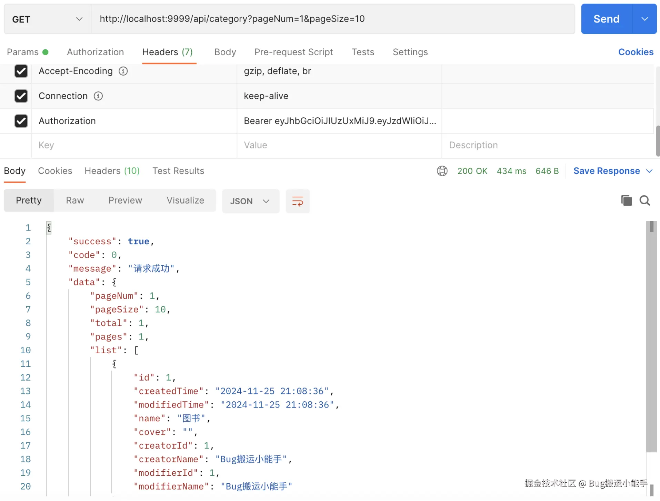Image resolution: width=660 pixels, height=501 pixels.
Task: Click the response body vertical scrollbar
Action: pos(651,338)
